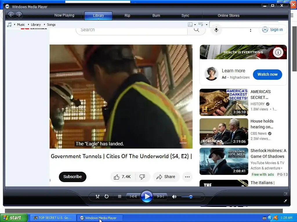
Task: Open Sherlock Holmes movie thumbnail
Action: point(224,161)
